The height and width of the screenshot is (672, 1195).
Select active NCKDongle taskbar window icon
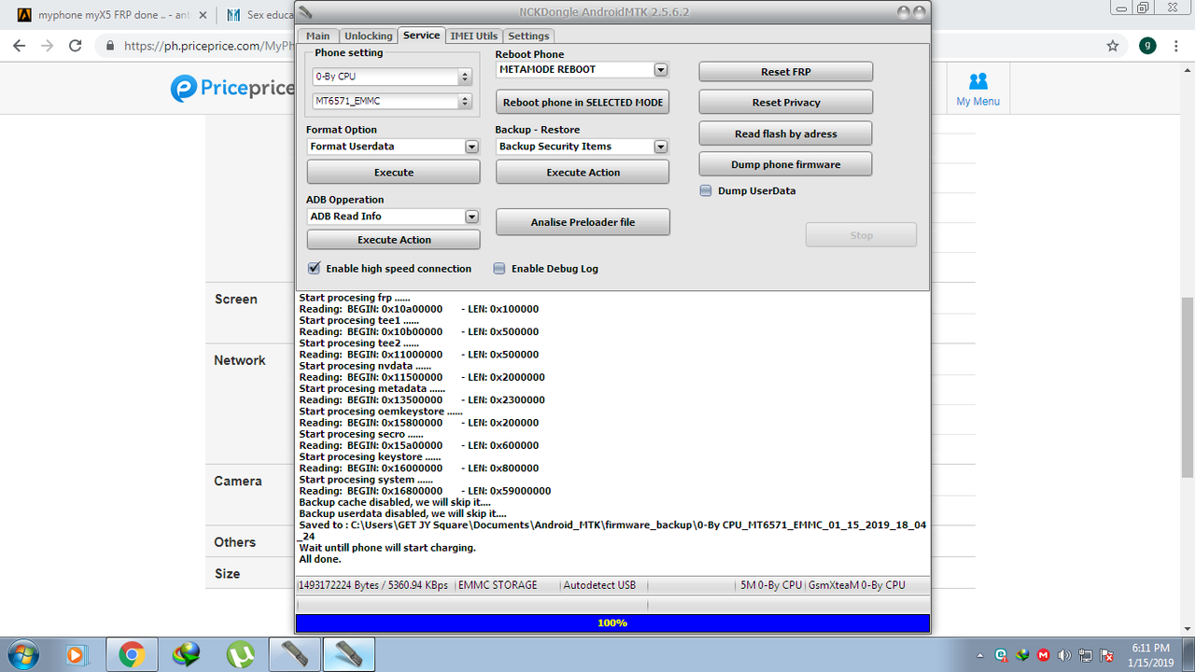(348, 655)
